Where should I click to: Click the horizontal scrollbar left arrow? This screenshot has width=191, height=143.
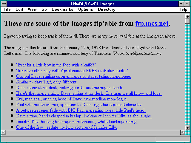[3, 132]
